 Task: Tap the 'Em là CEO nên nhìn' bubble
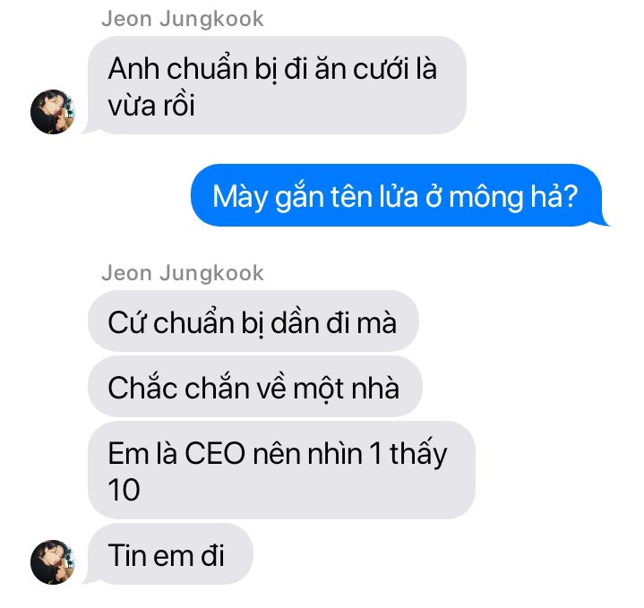(x=281, y=469)
